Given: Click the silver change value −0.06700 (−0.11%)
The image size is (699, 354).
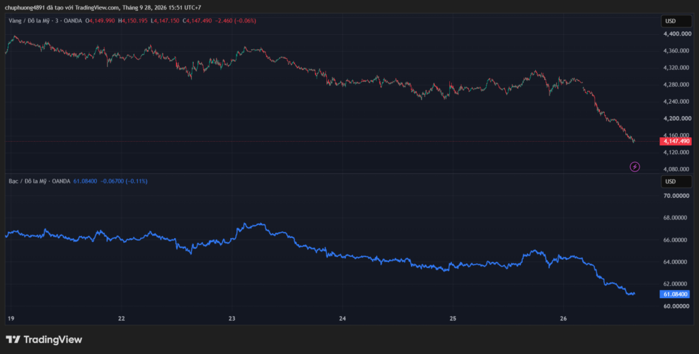Looking at the screenshot, I should (124, 181).
